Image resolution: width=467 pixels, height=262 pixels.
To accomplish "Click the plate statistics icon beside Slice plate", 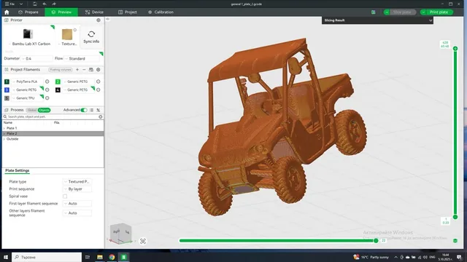I will (373, 12).
